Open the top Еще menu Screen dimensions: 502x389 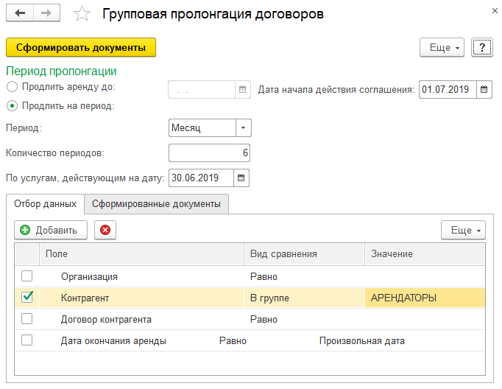coord(442,47)
